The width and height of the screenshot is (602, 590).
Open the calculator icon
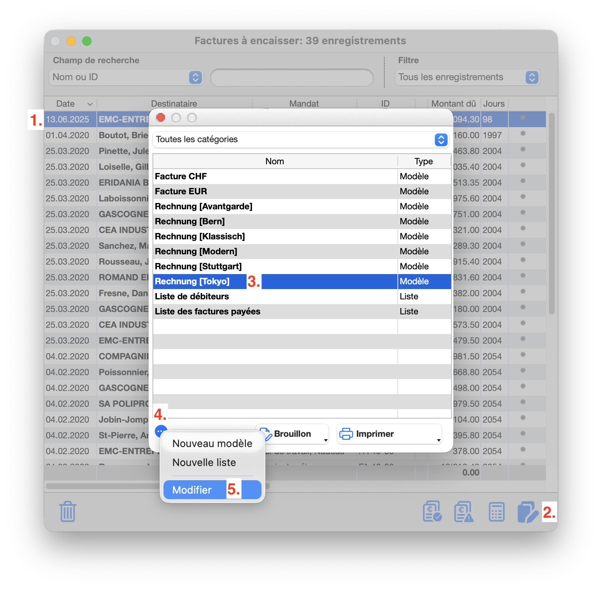click(496, 512)
